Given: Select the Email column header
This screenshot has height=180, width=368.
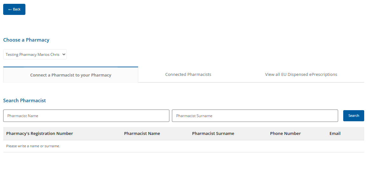Looking at the screenshot, I should 335,134.
